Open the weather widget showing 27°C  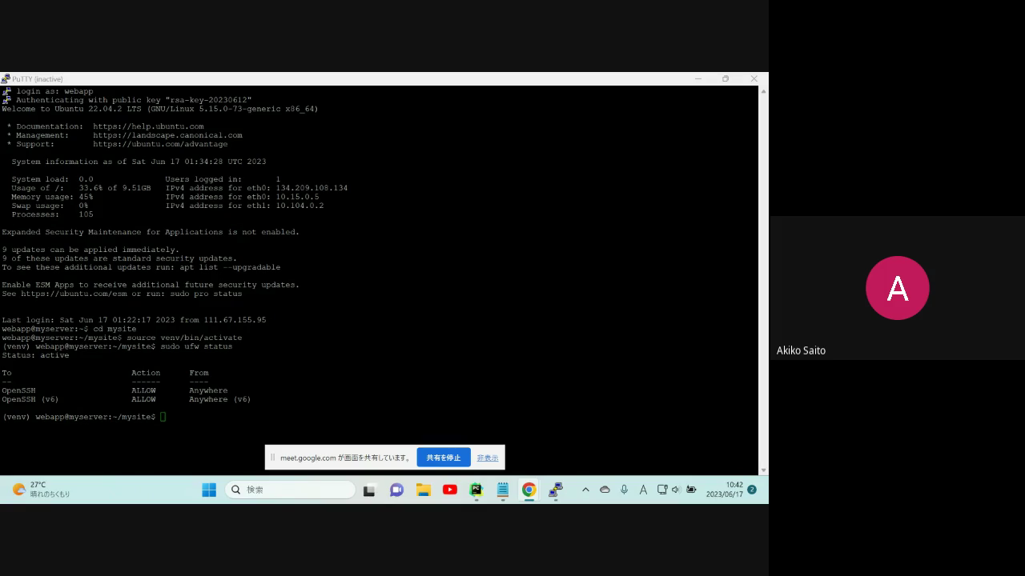click(42, 490)
